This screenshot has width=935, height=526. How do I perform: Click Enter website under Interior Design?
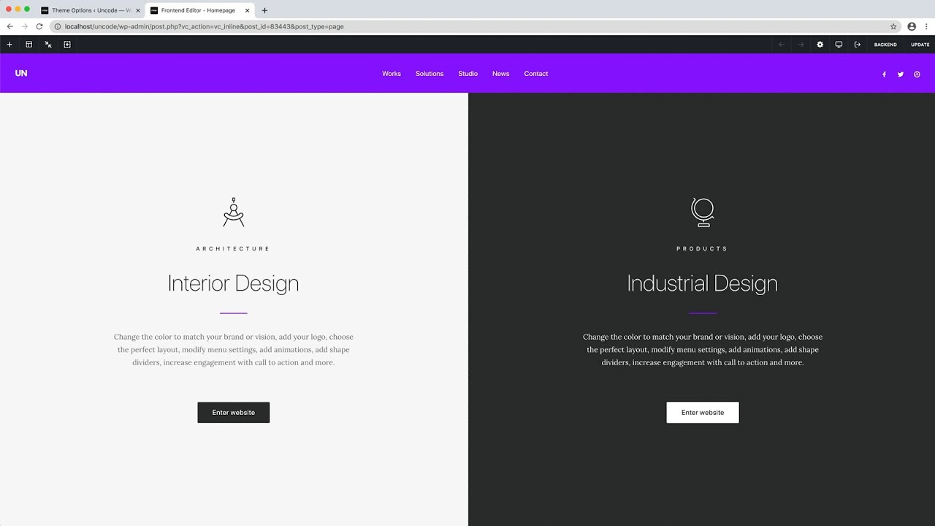pos(234,413)
